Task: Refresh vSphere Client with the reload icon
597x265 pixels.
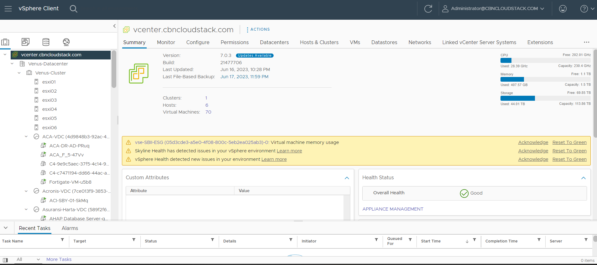Action: pos(428,9)
